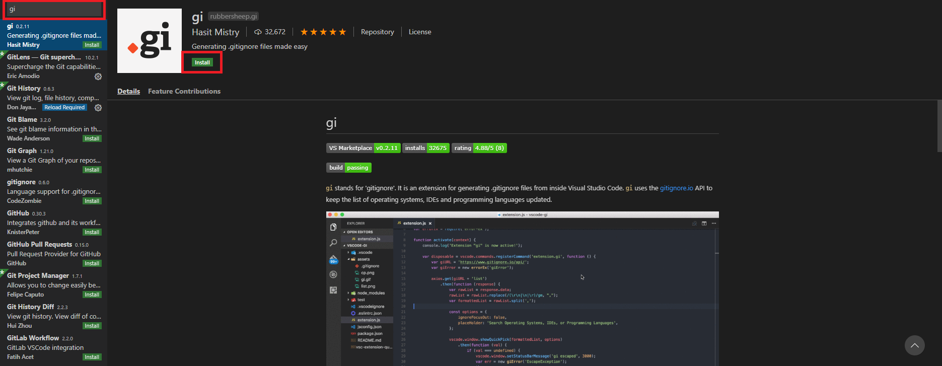Viewport: 942px width, 366px height.
Task: Click Reload Required for Git History
Action: pos(64,107)
